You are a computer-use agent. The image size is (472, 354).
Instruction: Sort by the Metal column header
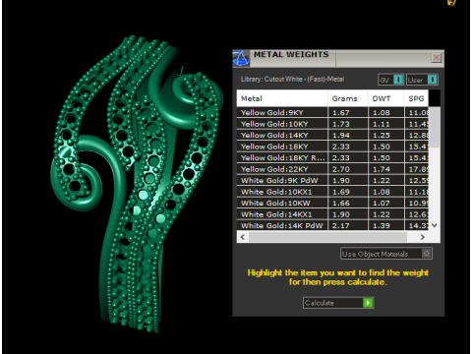coord(282,98)
